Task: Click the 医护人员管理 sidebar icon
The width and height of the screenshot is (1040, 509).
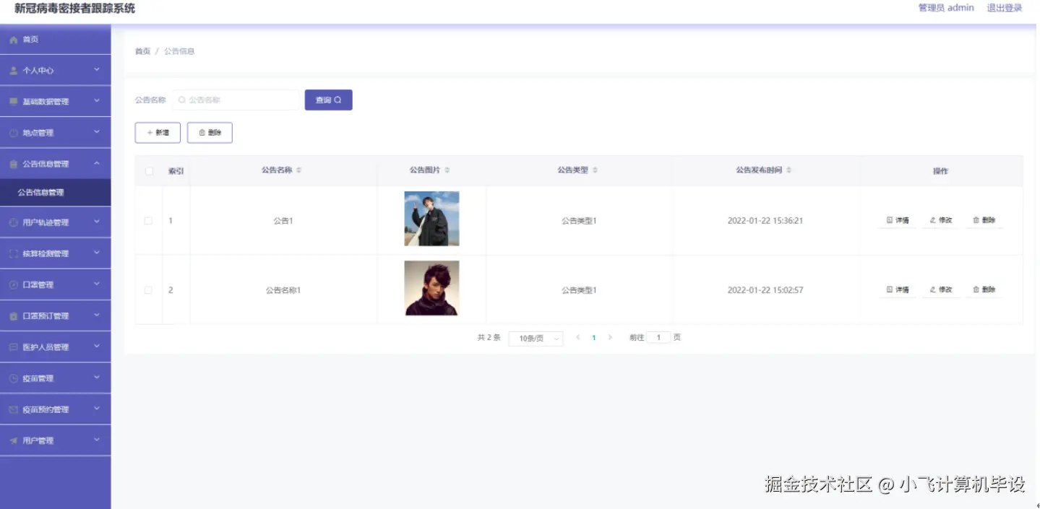Action: tap(13, 347)
